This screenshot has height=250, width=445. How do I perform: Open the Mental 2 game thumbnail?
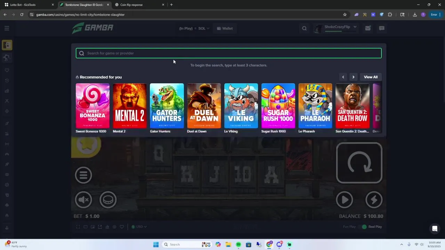pos(130,106)
